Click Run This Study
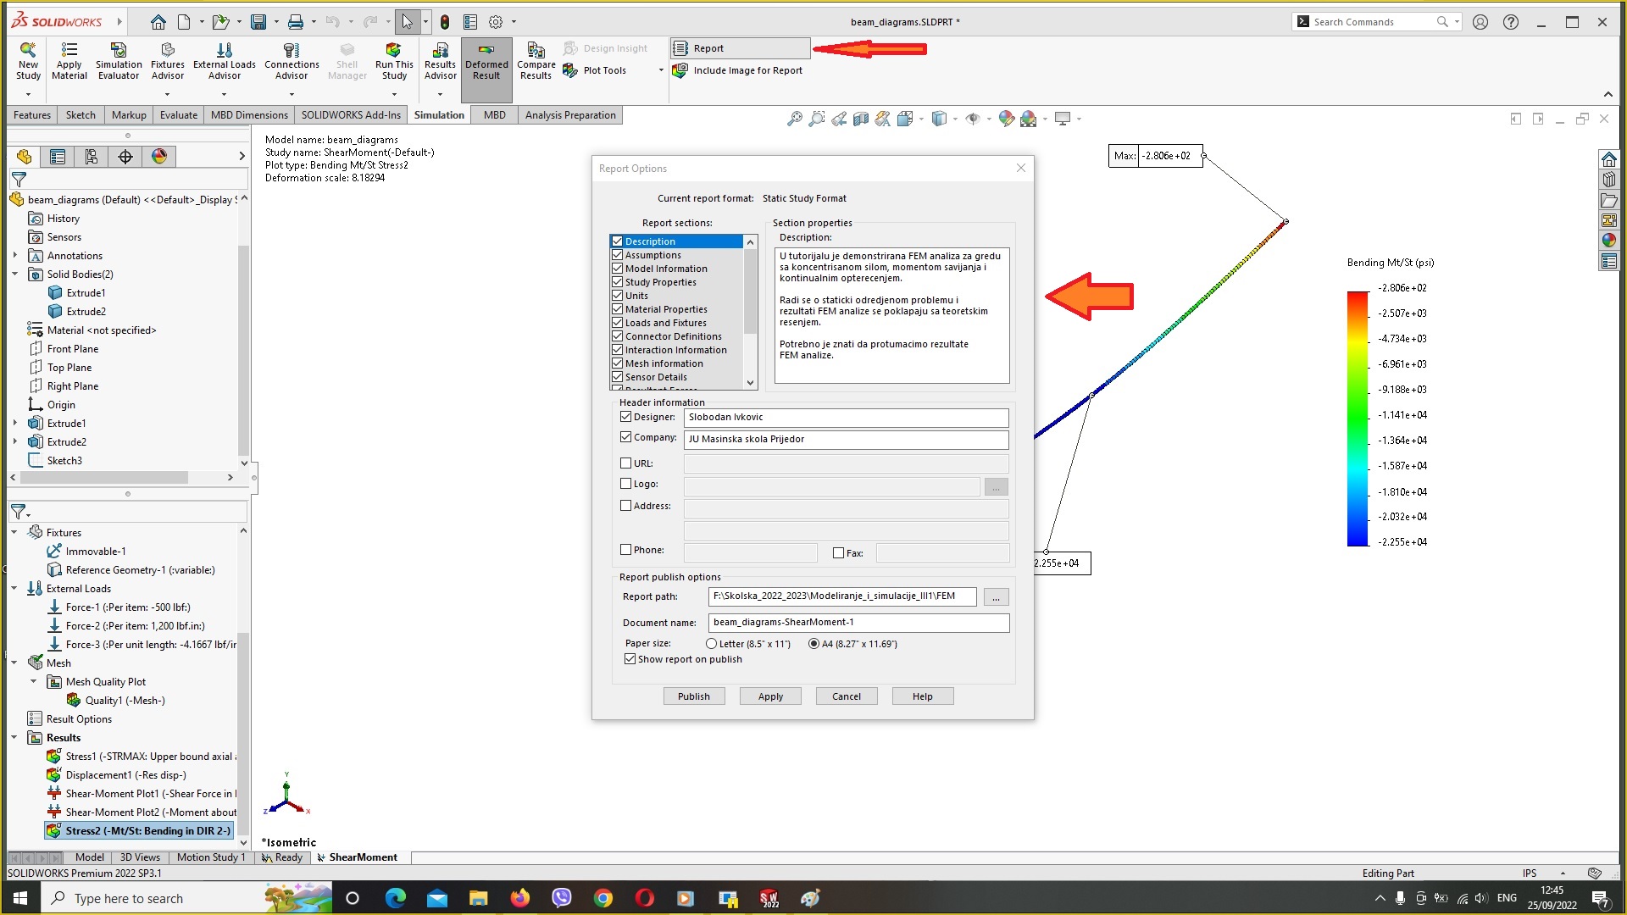The image size is (1627, 915). click(394, 61)
